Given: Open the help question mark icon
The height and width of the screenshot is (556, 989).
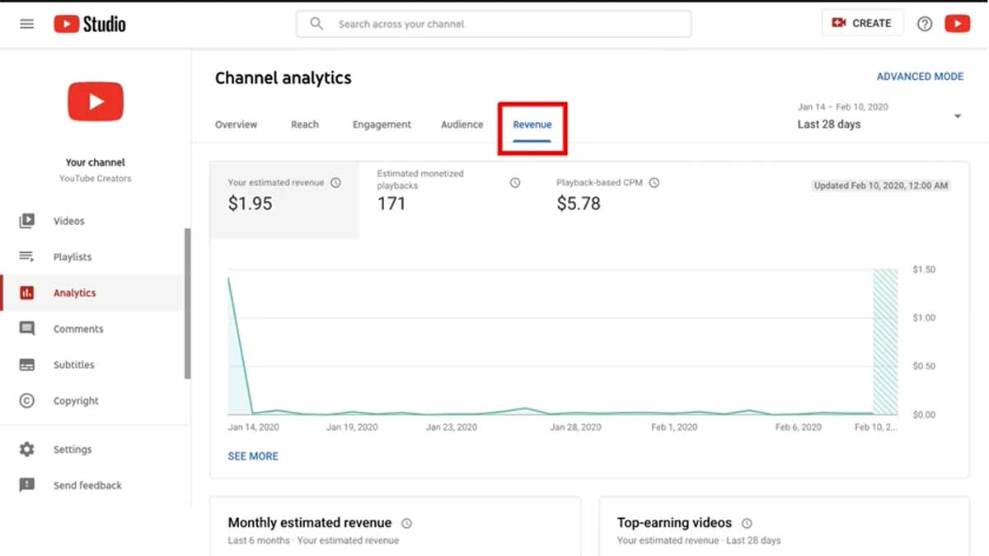Looking at the screenshot, I should pos(925,24).
